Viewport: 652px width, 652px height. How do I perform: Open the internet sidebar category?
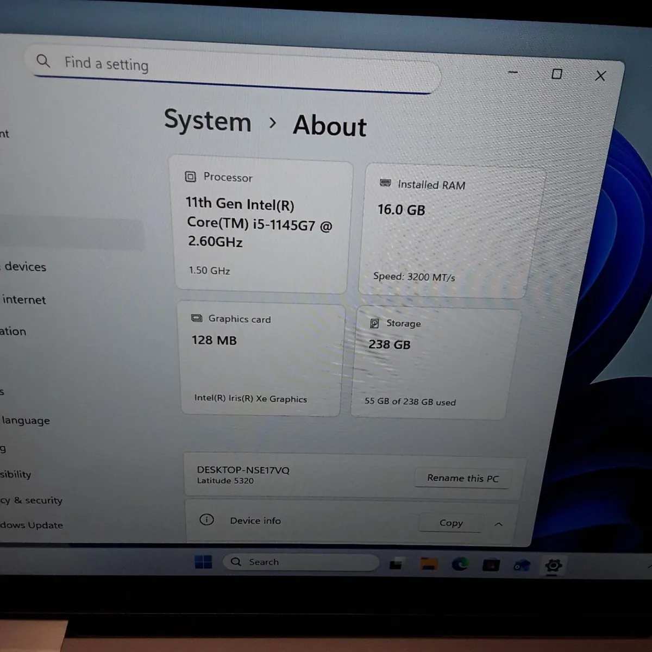[x=24, y=300]
